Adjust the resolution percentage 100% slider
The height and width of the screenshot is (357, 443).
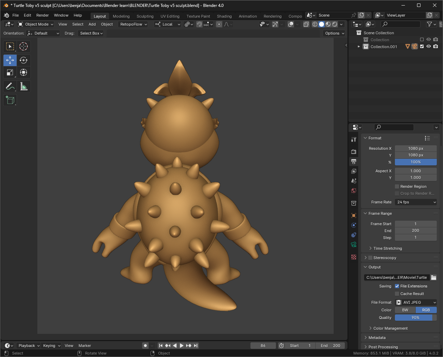[416, 162]
